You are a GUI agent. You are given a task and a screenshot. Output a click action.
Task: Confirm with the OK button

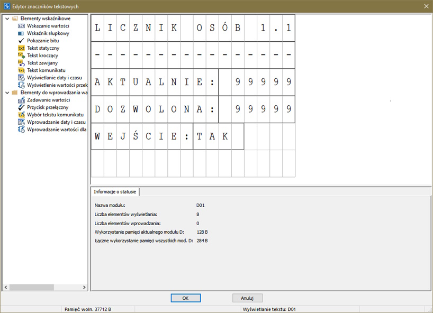[185, 298]
